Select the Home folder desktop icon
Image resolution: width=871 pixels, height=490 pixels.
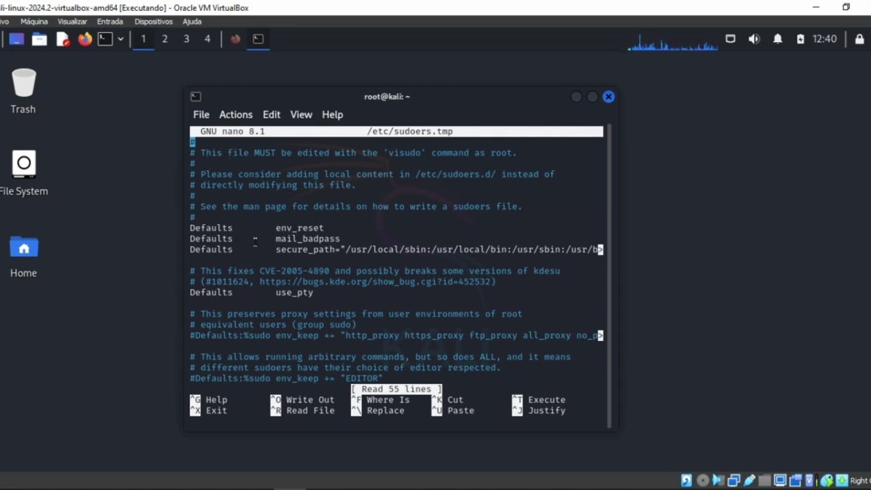(x=23, y=255)
